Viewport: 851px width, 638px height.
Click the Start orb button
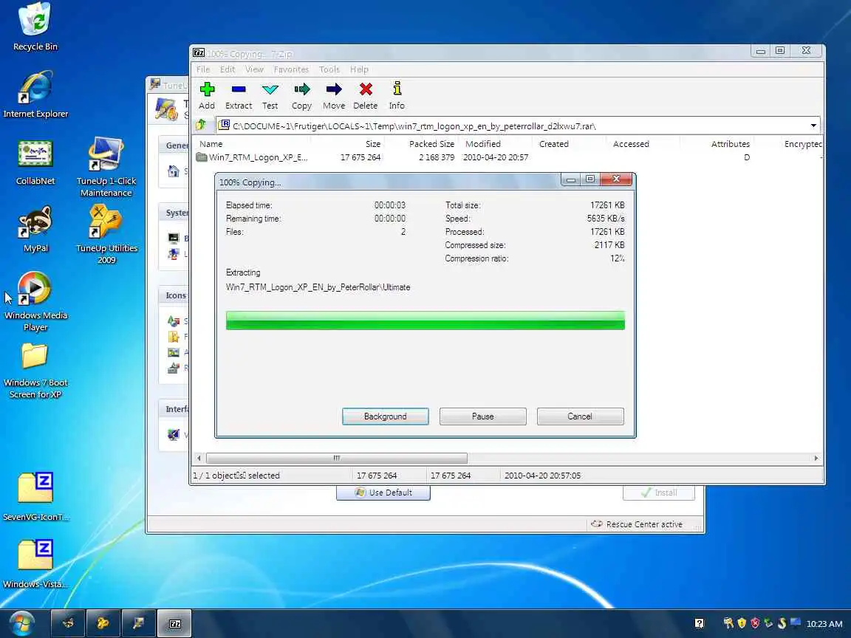pos(21,622)
